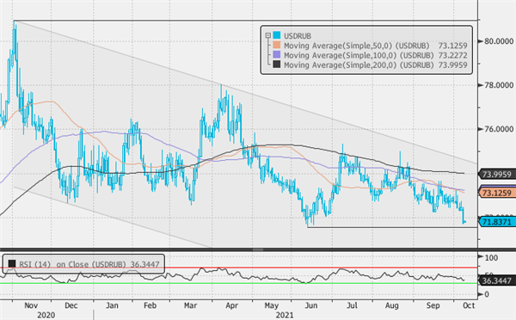Click the Jun month label
The height and width of the screenshot is (320, 516).
point(311,305)
